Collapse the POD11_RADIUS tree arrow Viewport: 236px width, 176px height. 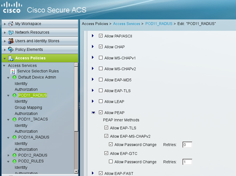tap(8, 96)
